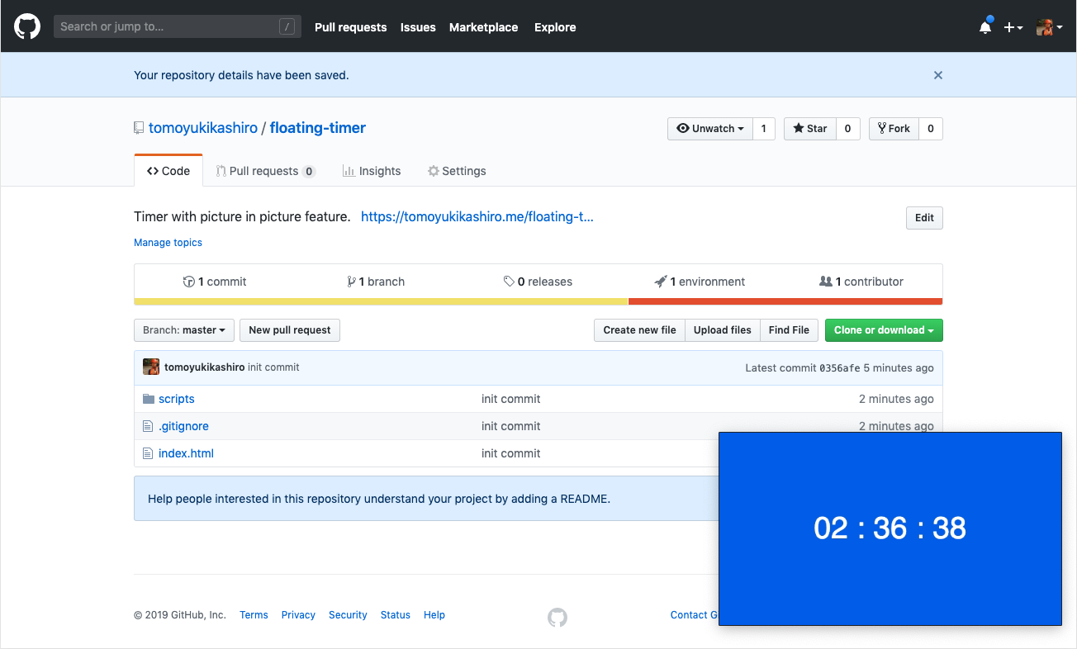The image size is (1077, 649).
Task: Click the search or jump to field
Action: coord(177,26)
